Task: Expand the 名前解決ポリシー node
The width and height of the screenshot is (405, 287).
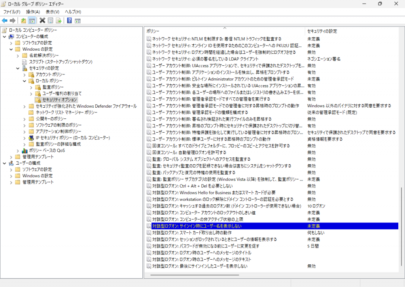Action: [x=18, y=55]
